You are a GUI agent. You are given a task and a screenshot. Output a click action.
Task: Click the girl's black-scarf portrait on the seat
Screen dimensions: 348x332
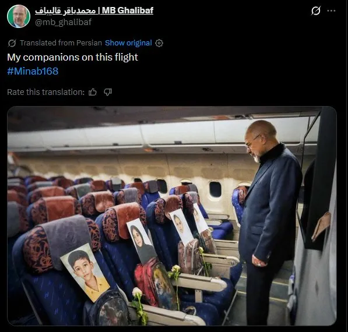coord(142,241)
